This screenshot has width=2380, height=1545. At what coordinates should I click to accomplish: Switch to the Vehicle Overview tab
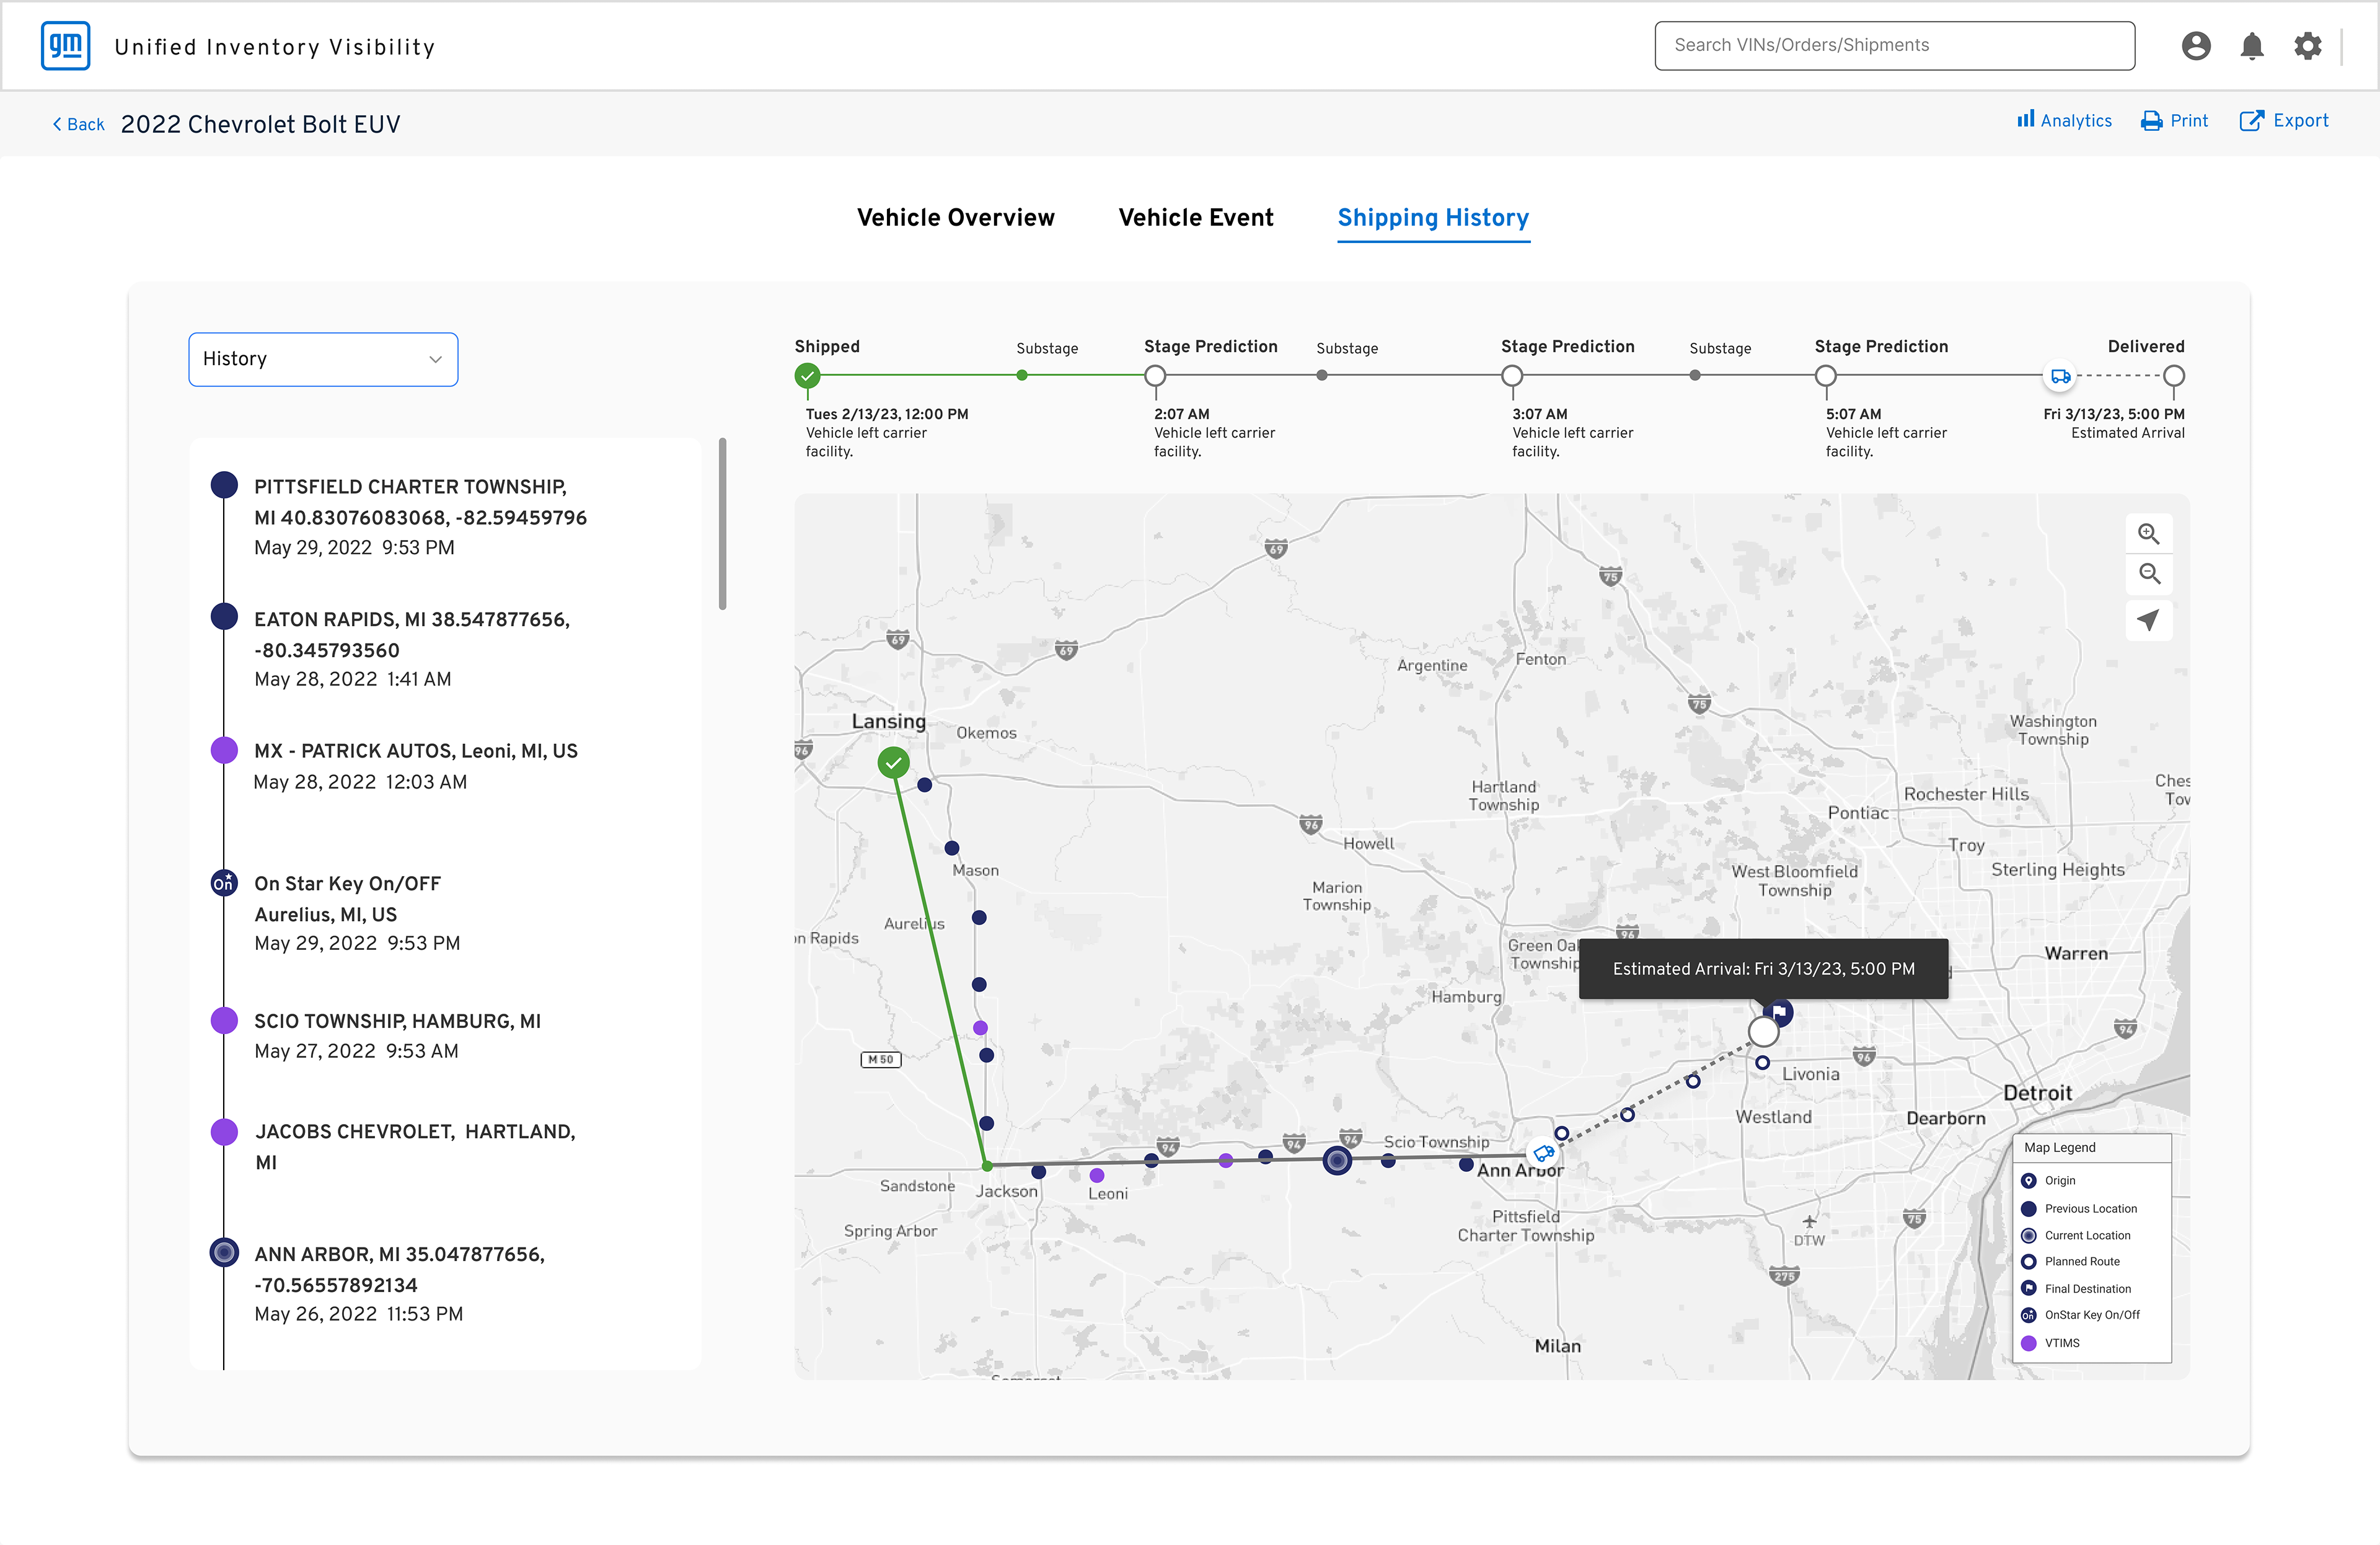click(955, 218)
